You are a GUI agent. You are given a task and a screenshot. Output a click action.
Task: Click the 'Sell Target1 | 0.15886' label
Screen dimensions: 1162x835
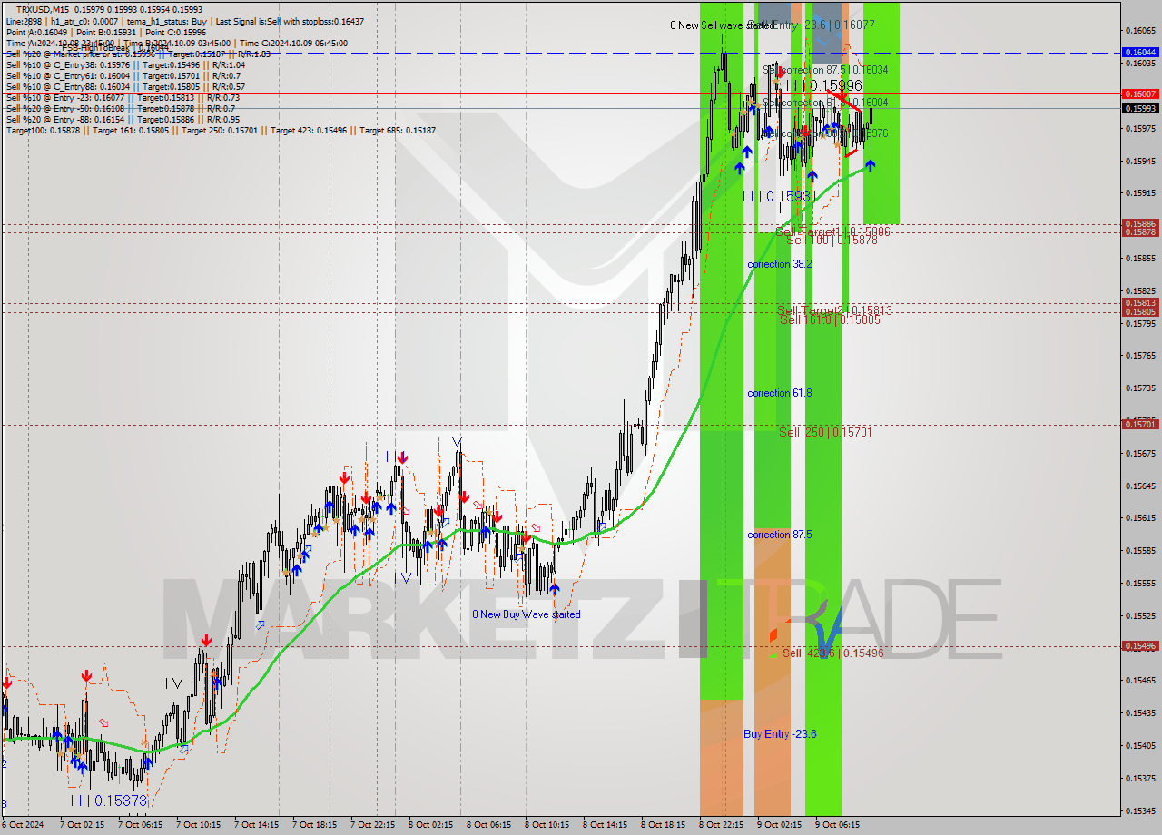click(x=832, y=231)
